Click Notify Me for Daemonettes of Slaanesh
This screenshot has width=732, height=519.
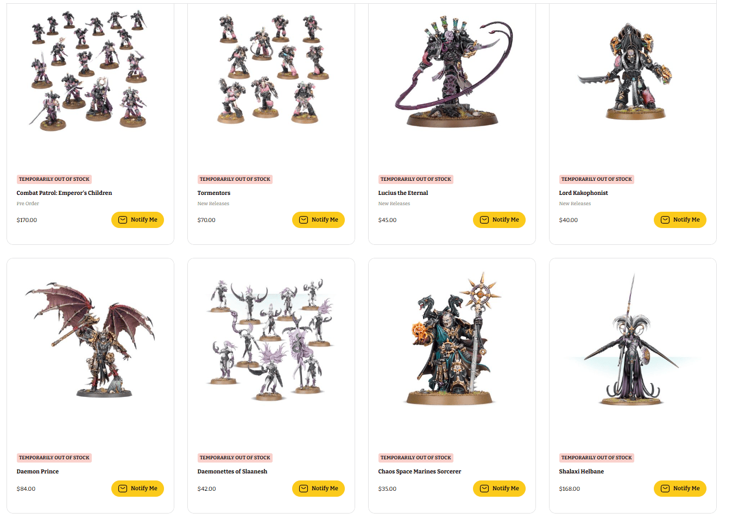point(318,489)
